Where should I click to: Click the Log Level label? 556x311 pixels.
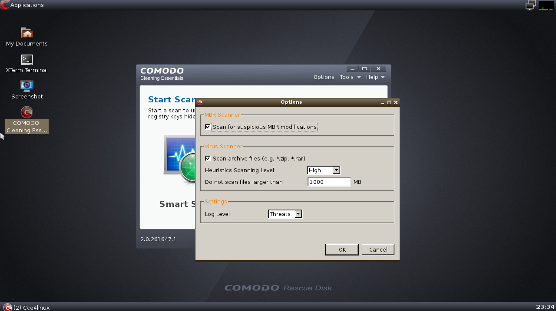(x=217, y=214)
